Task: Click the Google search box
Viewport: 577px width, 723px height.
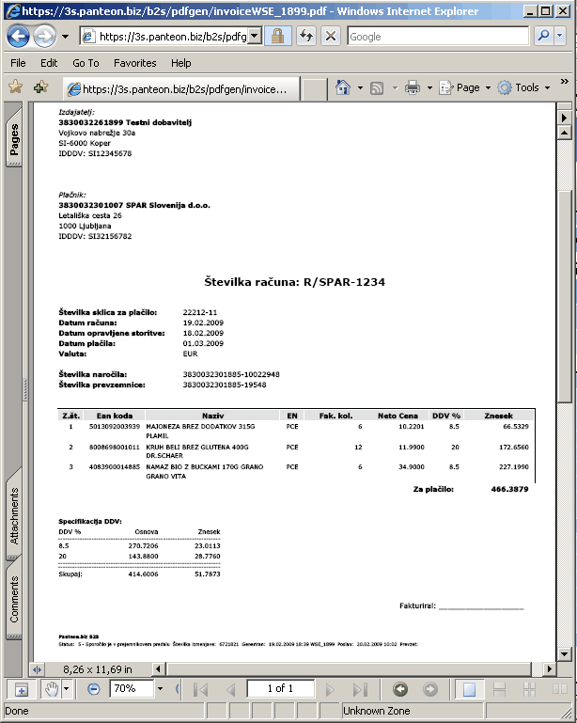Action: click(x=438, y=36)
